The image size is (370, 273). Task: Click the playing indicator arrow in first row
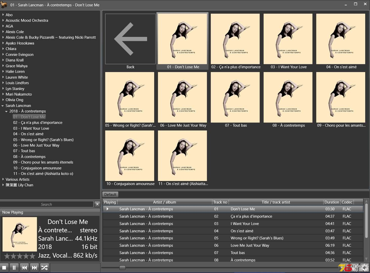point(107,209)
